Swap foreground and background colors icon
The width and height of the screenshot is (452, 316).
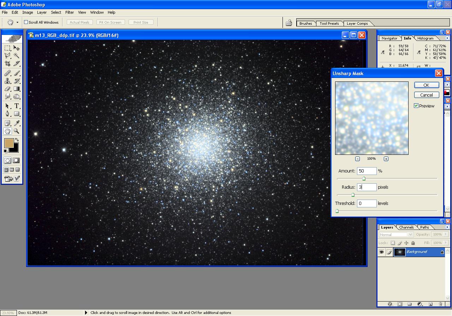coord(17,140)
